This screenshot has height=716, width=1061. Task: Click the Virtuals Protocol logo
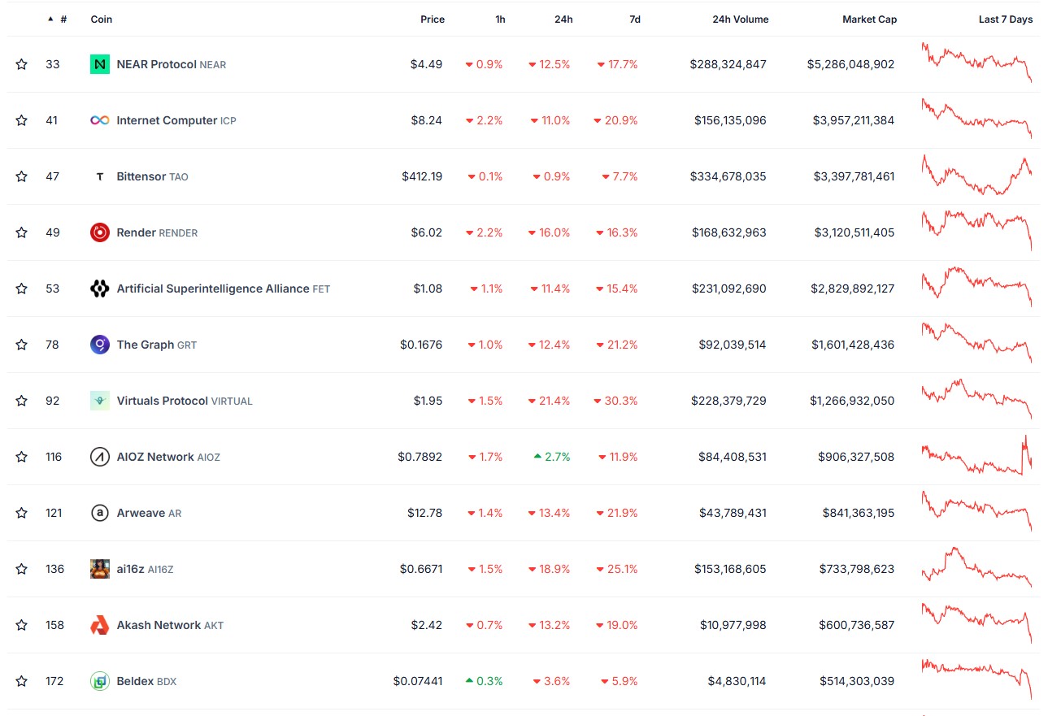point(100,401)
